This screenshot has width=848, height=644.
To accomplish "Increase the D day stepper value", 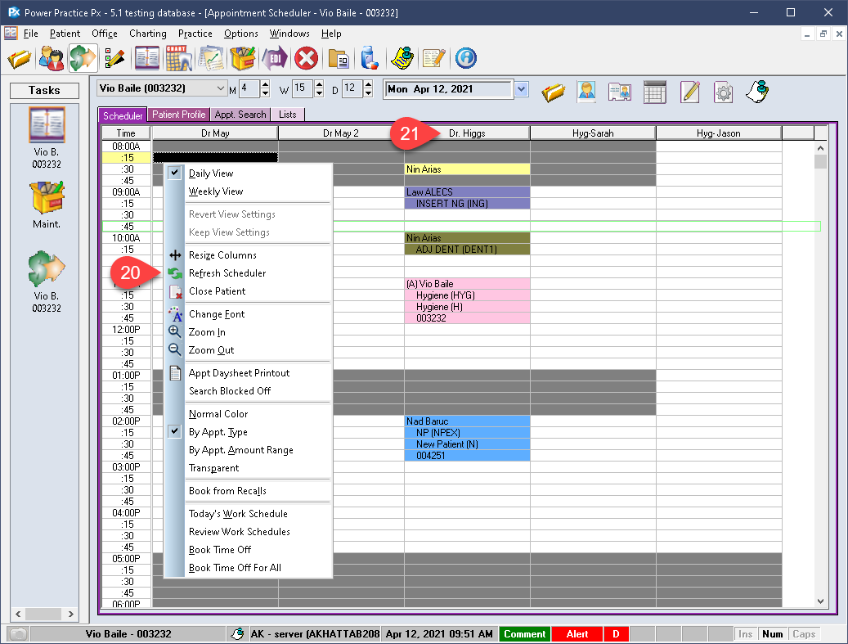I will (368, 84).
